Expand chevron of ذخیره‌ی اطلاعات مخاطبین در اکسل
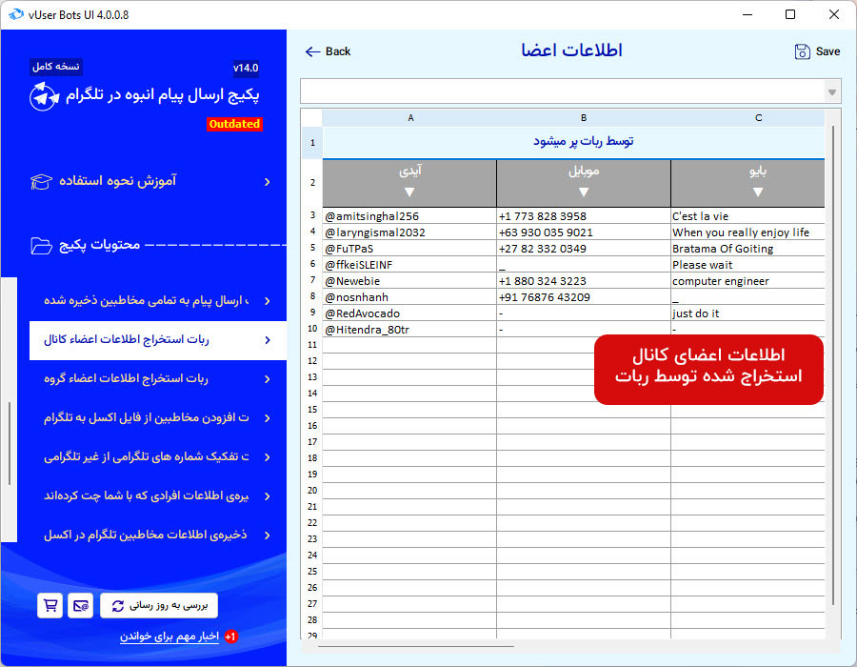This screenshot has height=667, width=857. (x=268, y=536)
